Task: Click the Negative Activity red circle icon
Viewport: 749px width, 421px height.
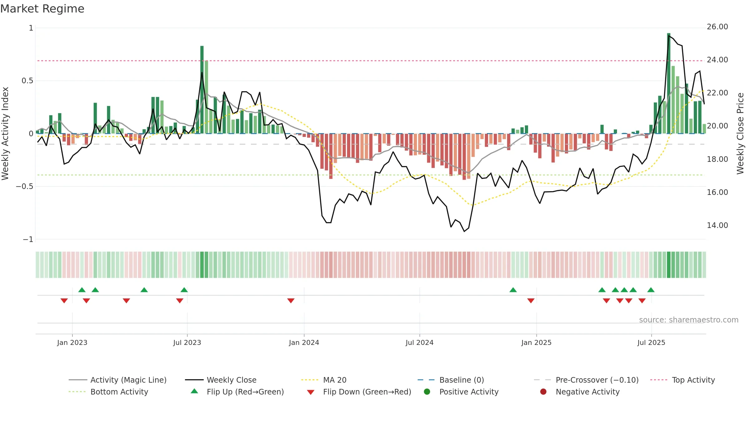Action: coord(543,391)
